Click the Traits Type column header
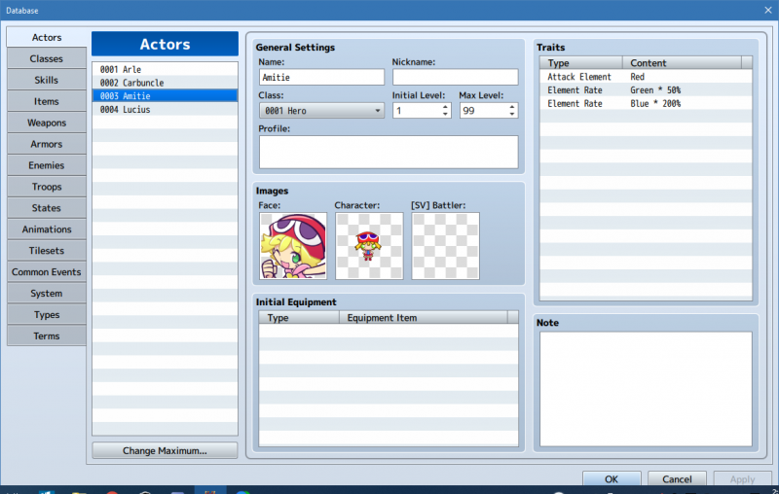Image resolution: width=779 pixels, height=494 pixels. pyautogui.click(x=581, y=63)
